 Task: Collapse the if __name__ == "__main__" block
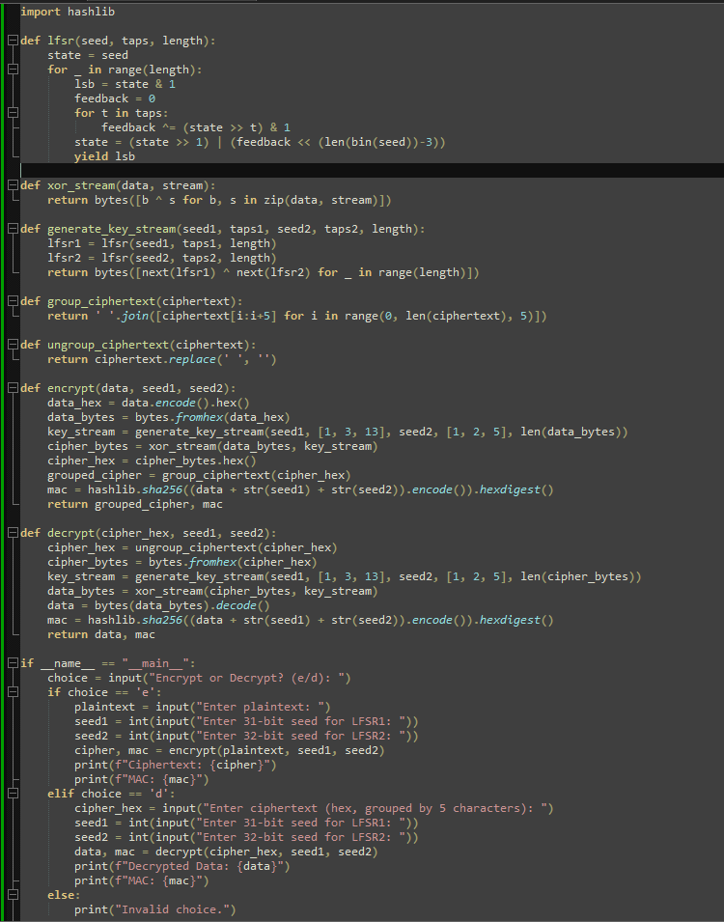[x=13, y=663]
